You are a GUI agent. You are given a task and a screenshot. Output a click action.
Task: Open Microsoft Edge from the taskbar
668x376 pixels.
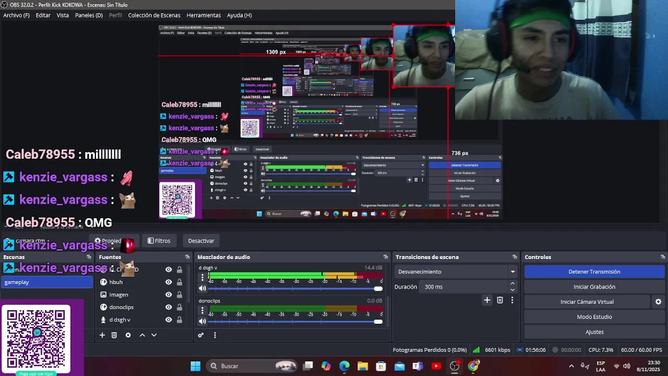pos(344,366)
